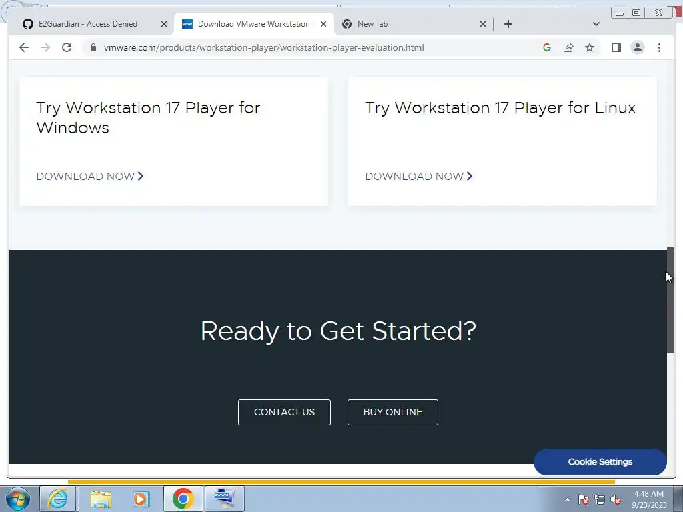Bookmark this page with the star
Viewport: 683px width, 512px height.
590,47
